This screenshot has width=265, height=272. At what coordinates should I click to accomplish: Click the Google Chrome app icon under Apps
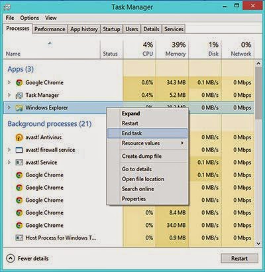coord(19,83)
